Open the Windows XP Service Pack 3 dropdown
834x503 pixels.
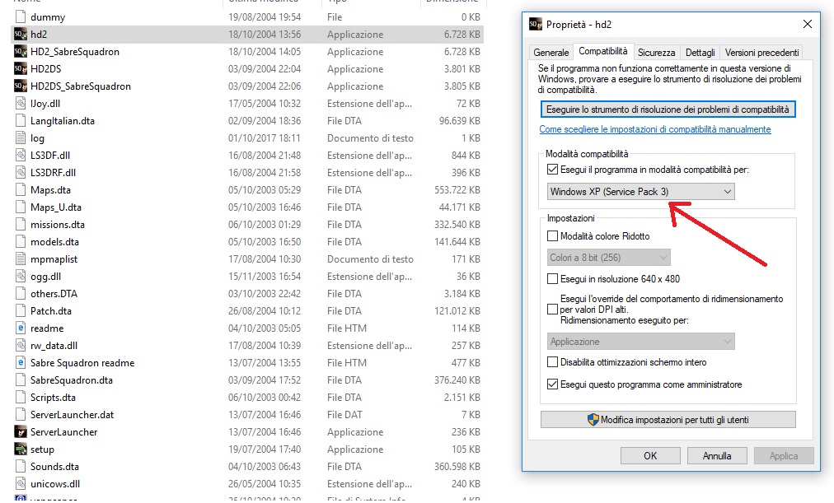click(x=641, y=192)
